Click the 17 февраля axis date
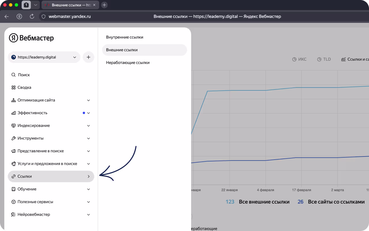 pos(302,190)
